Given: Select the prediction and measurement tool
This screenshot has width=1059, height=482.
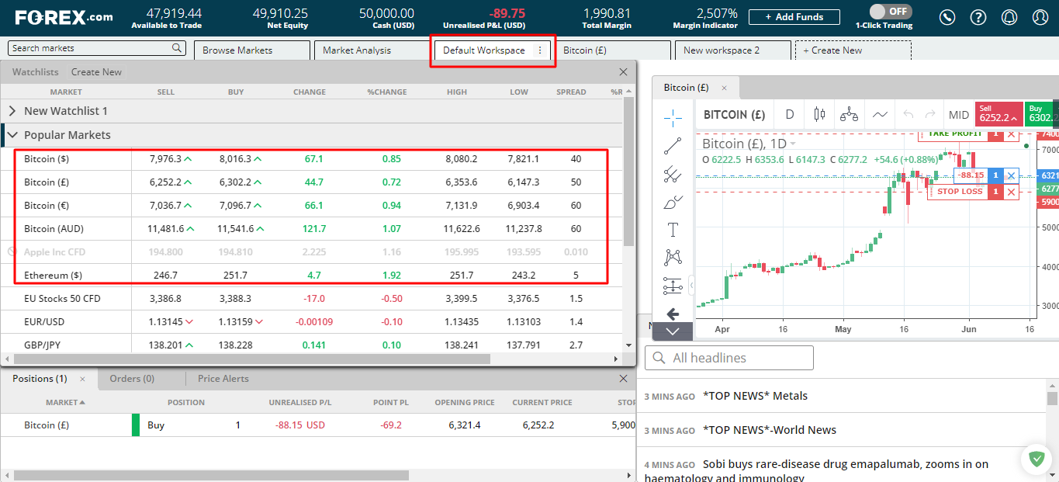Looking at the screenshot, I should (673, 286).
